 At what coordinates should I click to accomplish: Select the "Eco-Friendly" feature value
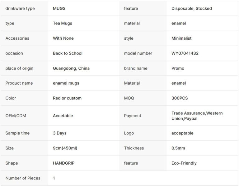coord(184,163)
